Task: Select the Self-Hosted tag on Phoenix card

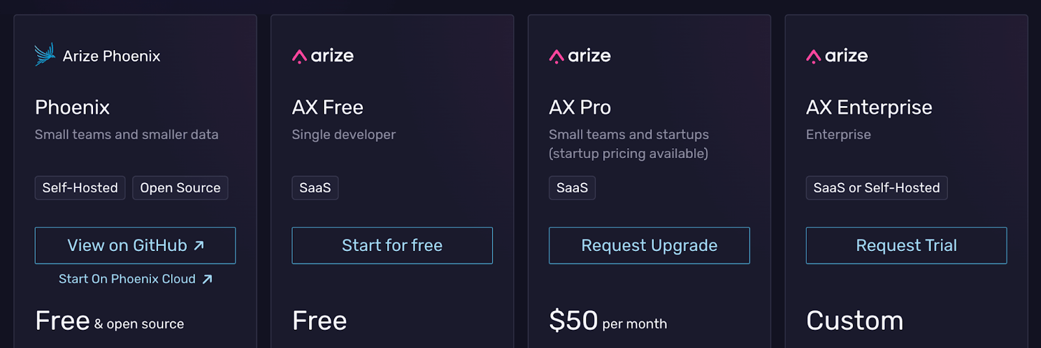Action: pyautogui.click(x=80, y=188)
